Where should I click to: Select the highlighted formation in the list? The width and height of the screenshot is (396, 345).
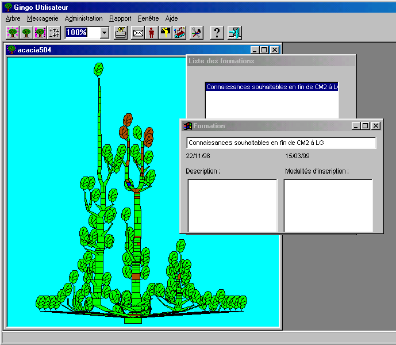coord(271,87)
